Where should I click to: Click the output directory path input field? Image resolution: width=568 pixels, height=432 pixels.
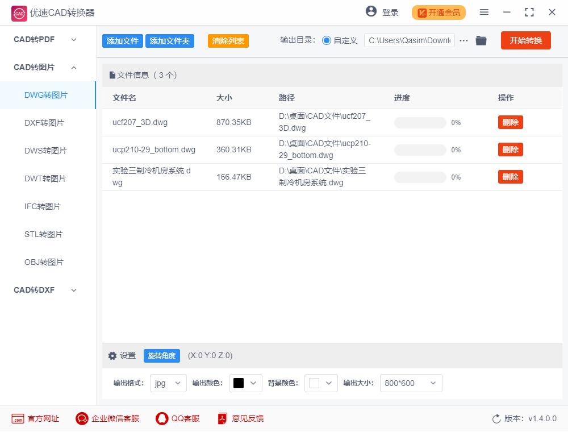coord(409,40)
